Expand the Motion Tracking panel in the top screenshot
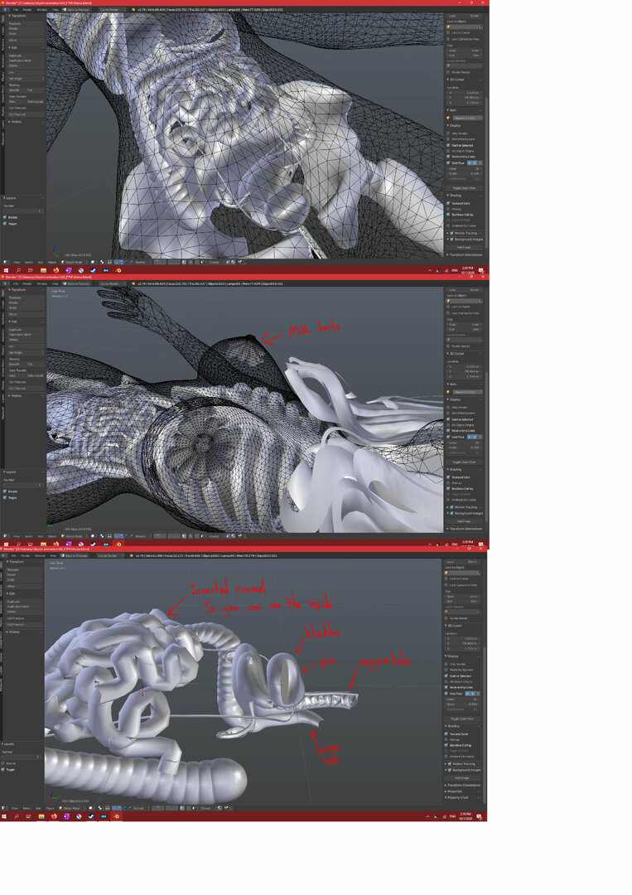This screenshot has height=895, width=632. click(x=447, y=234)
